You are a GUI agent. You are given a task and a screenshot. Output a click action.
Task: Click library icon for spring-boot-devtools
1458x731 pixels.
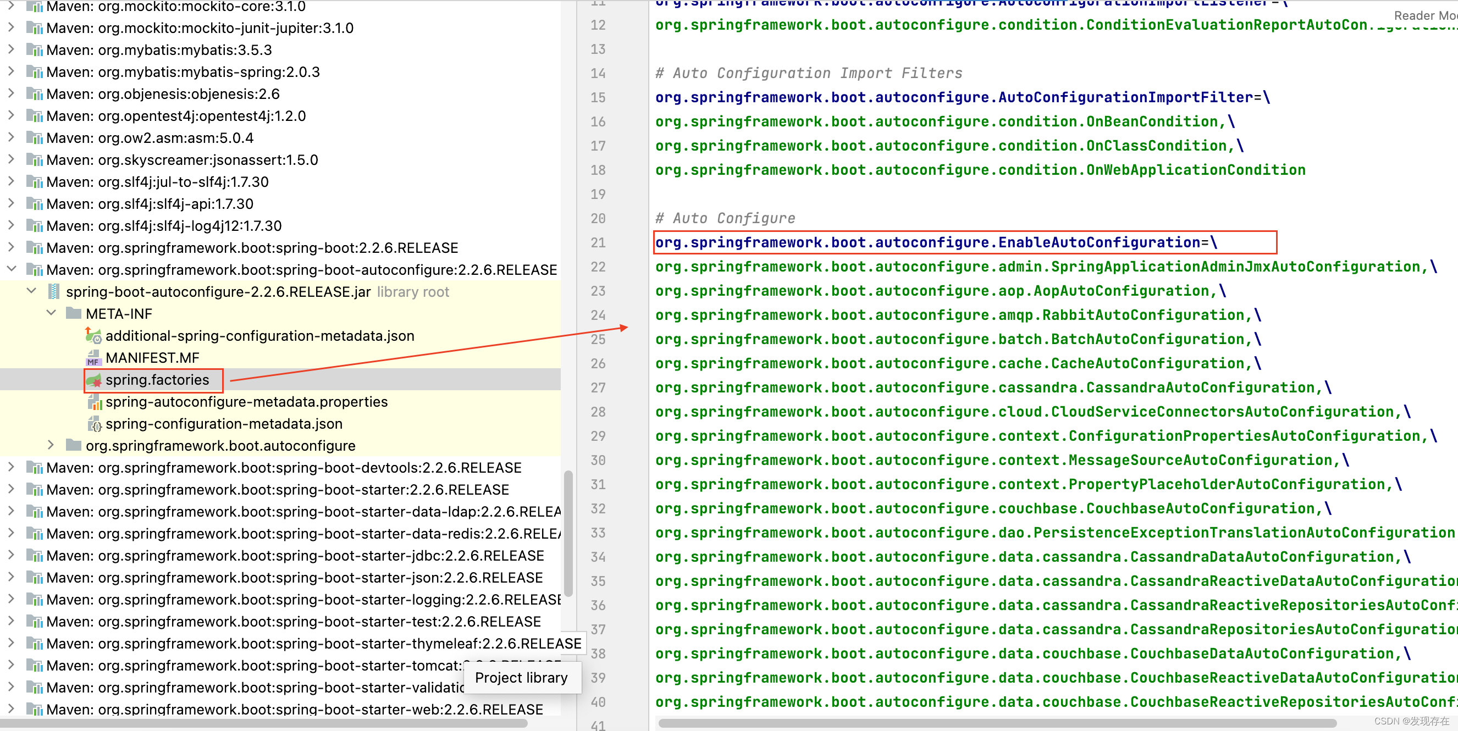[35, 468]
